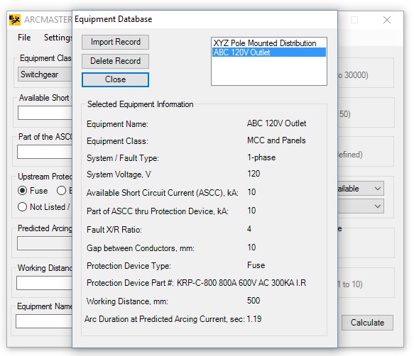Screen dimensions: 414x356
Task: Click the Equipment Name text field
Action: point(44,321)
